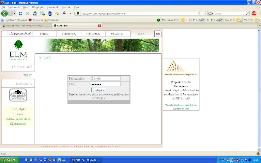Open the back/forward history dropdown arrow
Viewport: 261px width, 163px height.
[x=15, y=13]
